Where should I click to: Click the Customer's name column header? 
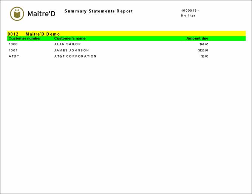pyautogui.click(x=70, y=38)
